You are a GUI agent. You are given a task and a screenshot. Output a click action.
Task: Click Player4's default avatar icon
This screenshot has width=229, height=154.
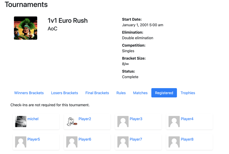pos(174,122)
